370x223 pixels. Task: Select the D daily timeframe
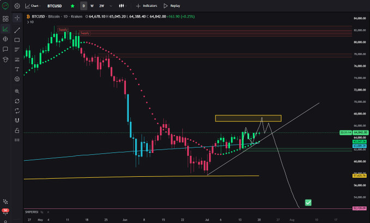(83, 6)
